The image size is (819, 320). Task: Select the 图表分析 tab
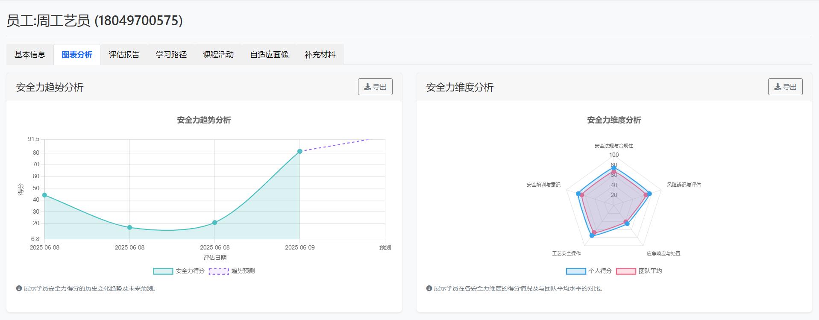[77, 55]
